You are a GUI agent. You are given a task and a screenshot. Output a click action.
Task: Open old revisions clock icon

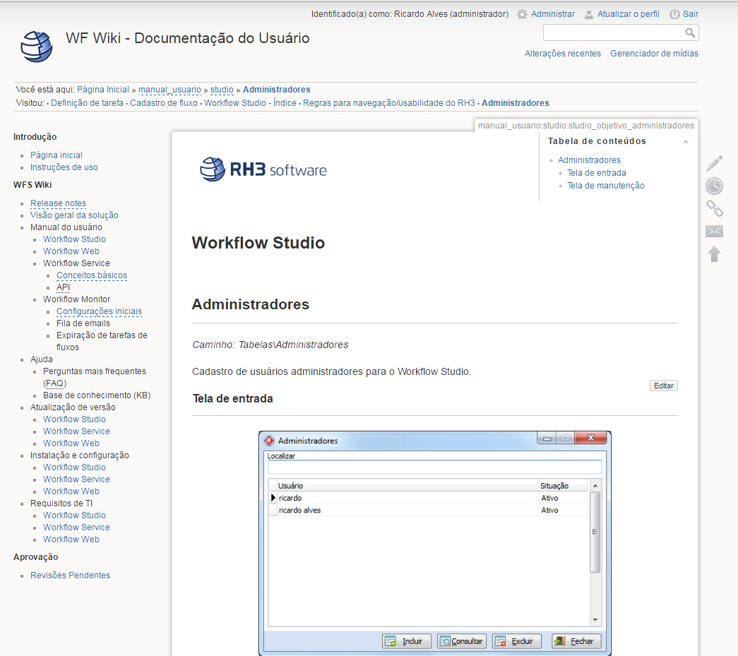click(714, 186)
